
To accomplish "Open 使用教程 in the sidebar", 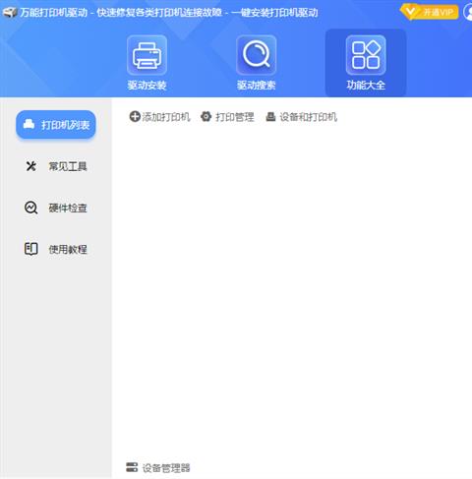I will 56,249.
